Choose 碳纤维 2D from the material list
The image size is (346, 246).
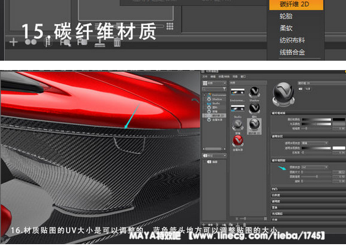pos(296,4)
